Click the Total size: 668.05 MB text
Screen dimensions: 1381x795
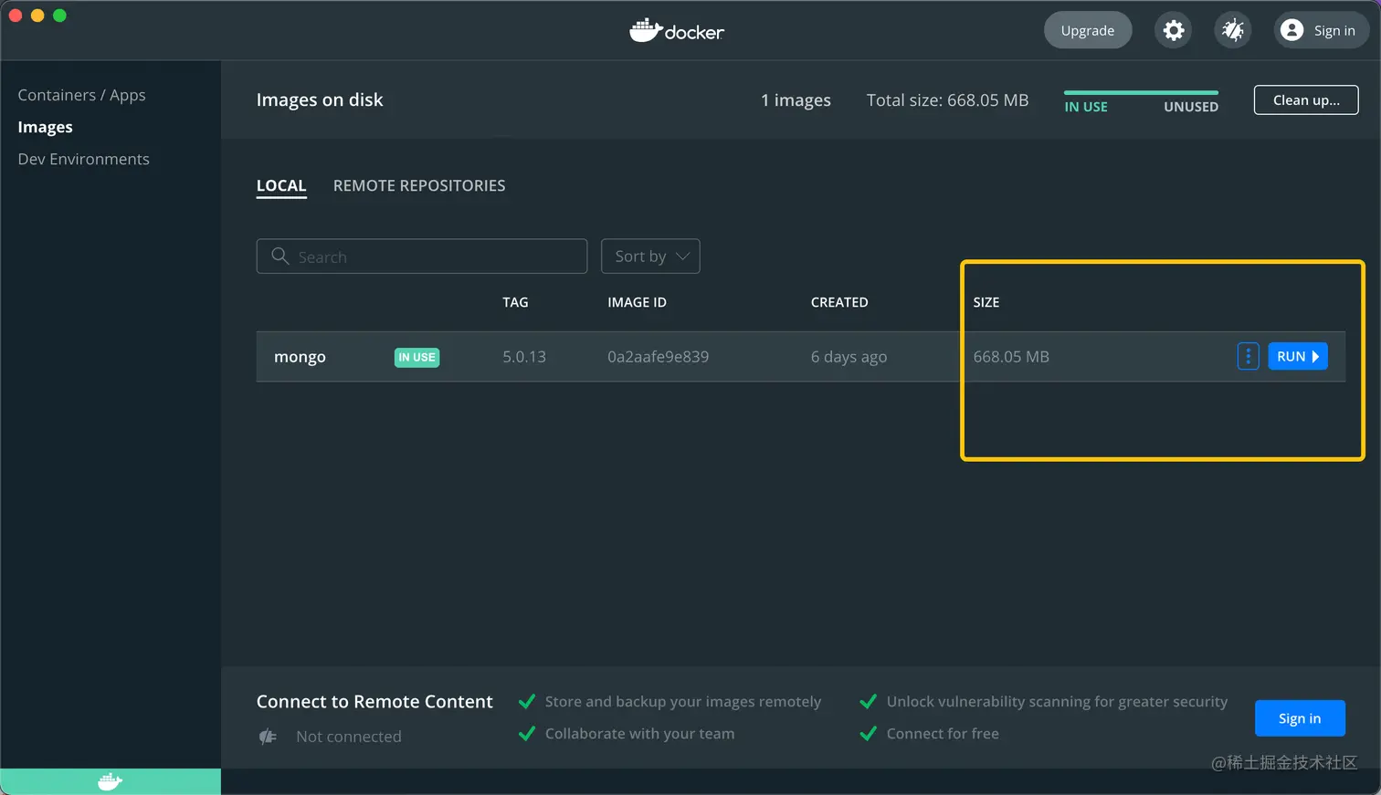947,100
